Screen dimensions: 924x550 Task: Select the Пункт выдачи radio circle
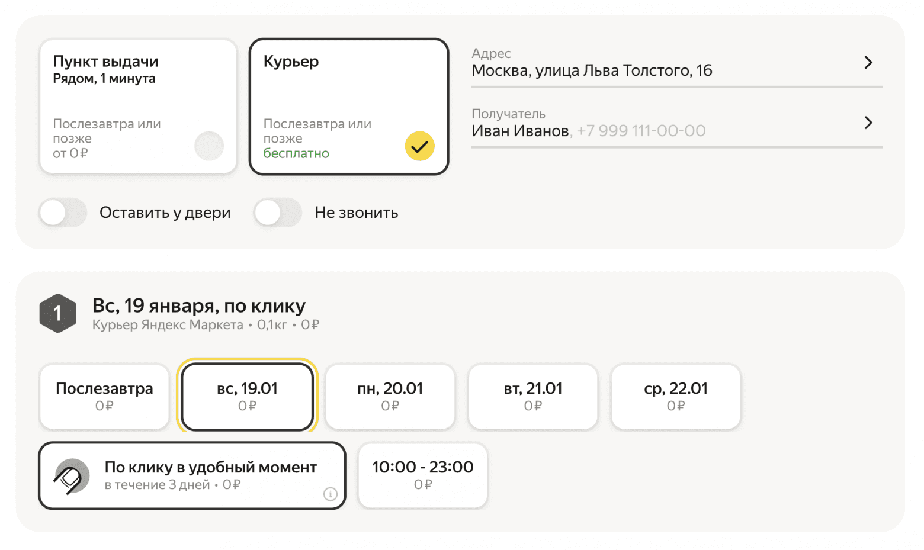pos(209,146)
